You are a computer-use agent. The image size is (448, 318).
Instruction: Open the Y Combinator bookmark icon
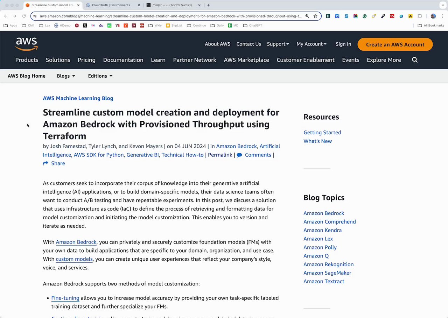click(125, 26)
